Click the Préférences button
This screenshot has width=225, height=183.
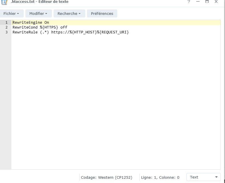[x=102, y=13]
